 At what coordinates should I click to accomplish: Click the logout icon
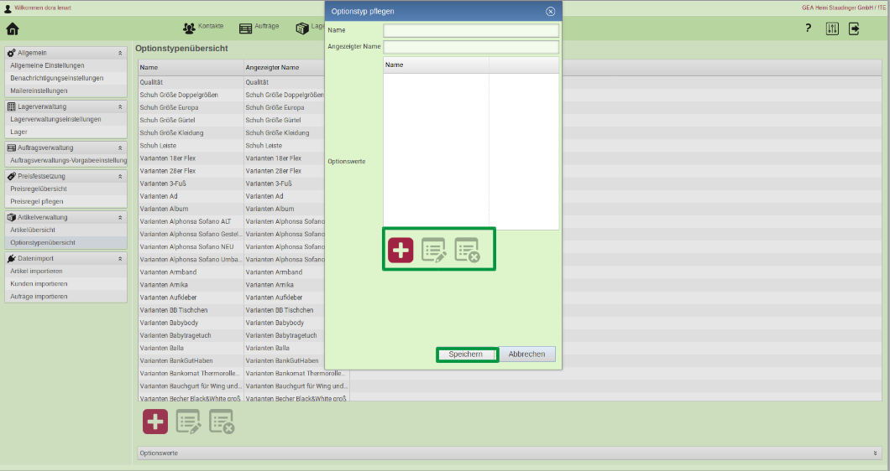[854, 28]
